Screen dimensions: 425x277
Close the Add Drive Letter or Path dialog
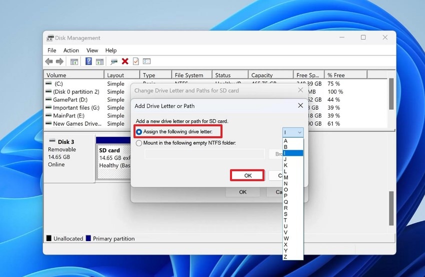point(300,105)
